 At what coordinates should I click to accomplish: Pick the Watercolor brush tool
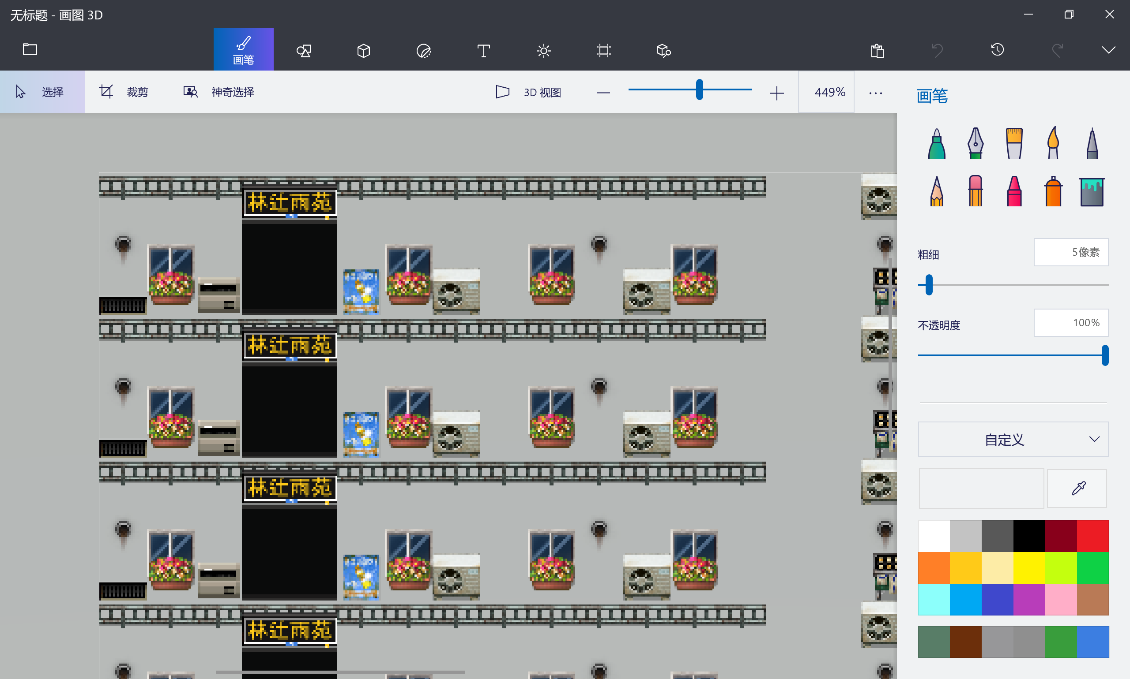(1053, 143)
